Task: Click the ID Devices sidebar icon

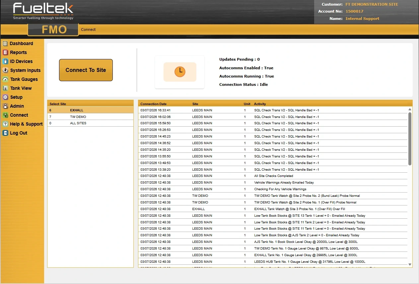Action: (x=5, y=61)
